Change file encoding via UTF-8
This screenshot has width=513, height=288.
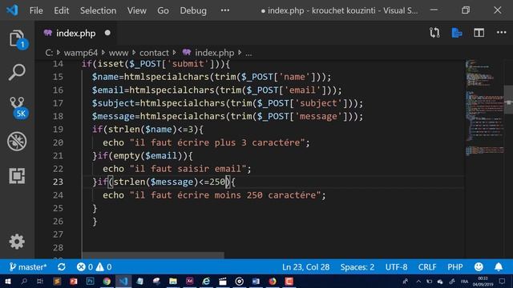(x=396, y=267)
